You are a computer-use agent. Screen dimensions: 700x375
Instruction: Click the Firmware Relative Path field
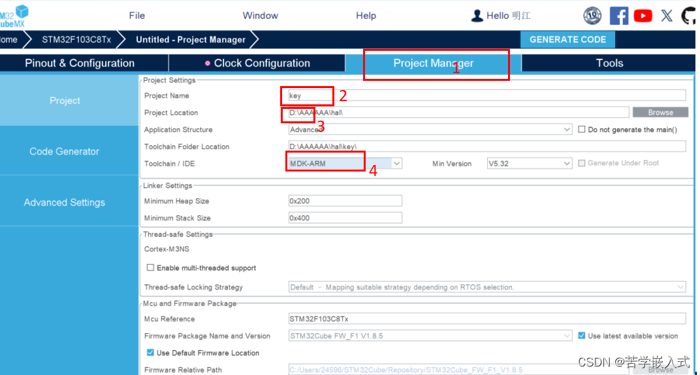458,370
